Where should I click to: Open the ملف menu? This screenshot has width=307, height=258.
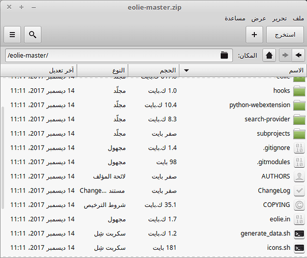[x=298, y=19]
